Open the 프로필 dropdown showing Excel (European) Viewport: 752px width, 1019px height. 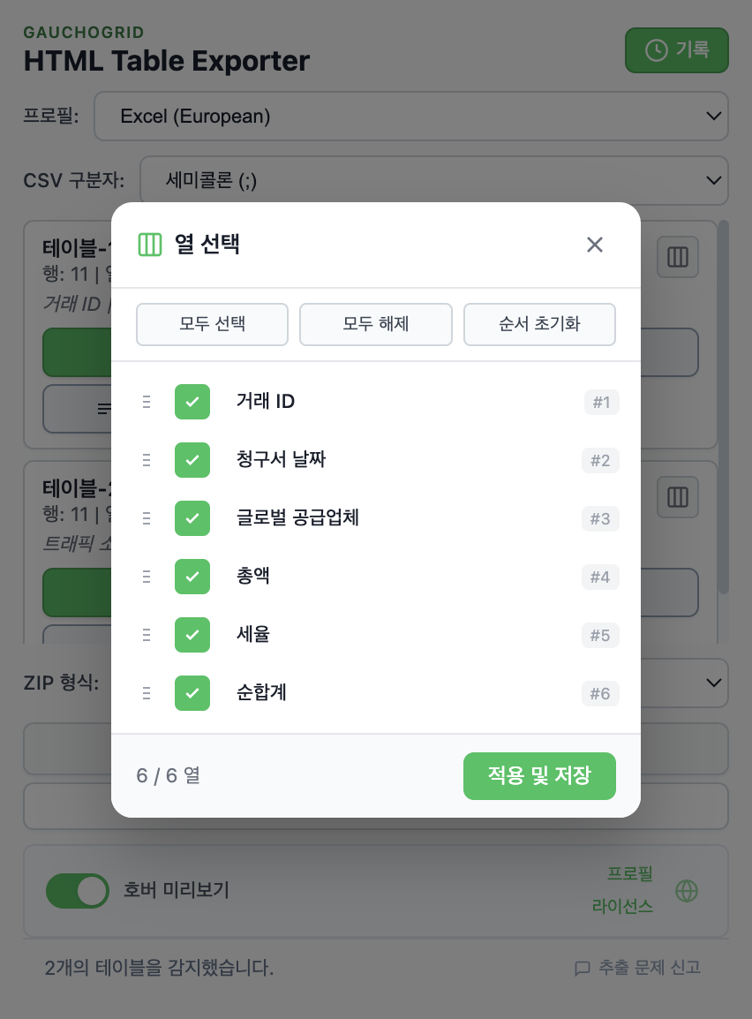click(x=411, y=116)
